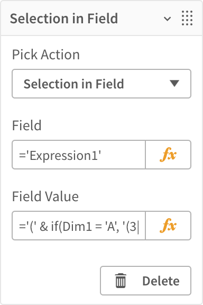Screen dimensions: 203x305
Task: Focus the Field input containing ='Expression1'
Action: [x=79, y=155]
